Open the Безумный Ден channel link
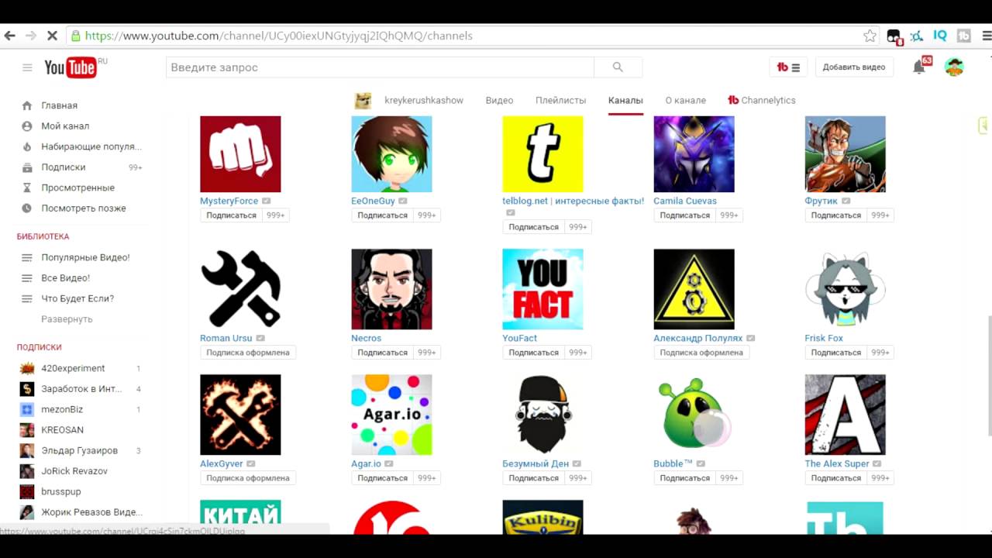Image resolution: width=992 pixels, height=558 pixels. [536, 463]
